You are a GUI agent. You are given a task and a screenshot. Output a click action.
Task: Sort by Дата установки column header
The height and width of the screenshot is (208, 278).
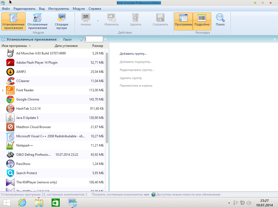pyautogui.click(x=69, y=46)
